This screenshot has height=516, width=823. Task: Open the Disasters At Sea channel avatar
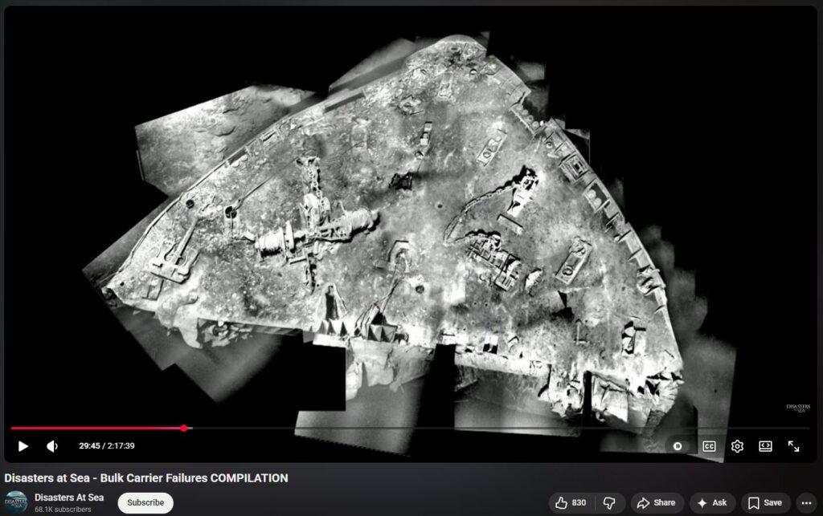[16, 503]
